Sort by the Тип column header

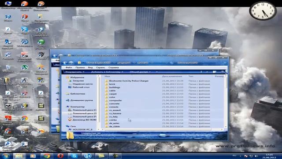(191, 76)
